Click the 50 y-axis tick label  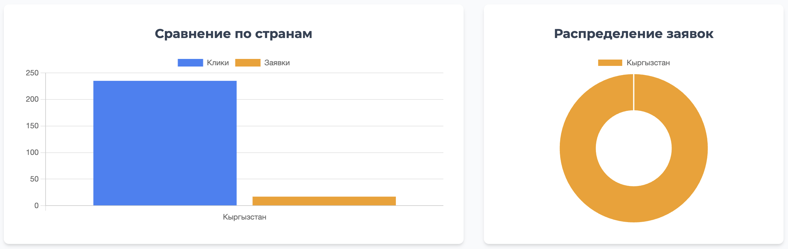(34, 179)
